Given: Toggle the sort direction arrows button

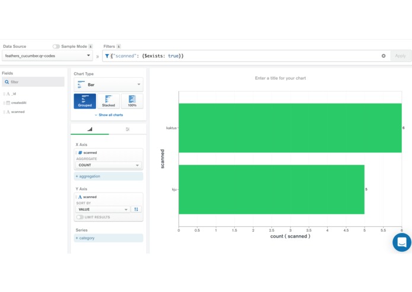Looking at the screenshot, I should [136, 209].
